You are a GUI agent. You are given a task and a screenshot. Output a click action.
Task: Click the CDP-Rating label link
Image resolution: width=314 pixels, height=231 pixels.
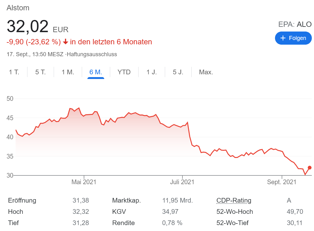(x=234, y=200)
